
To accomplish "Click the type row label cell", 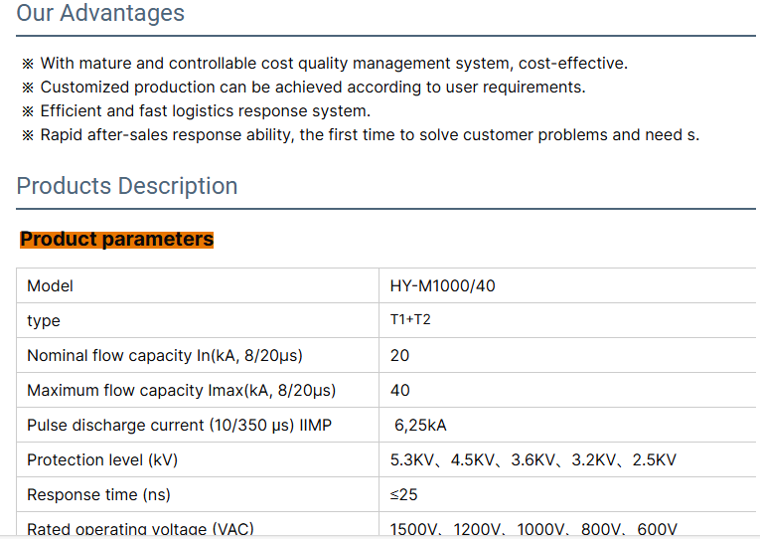I will click(x=44, y=321).
